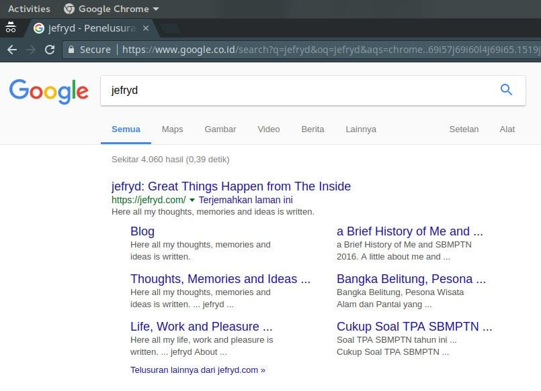Expand green arrow next to jefryd.com URL
This screenshot has width=541, height=391.
click(x=192, y=200)
